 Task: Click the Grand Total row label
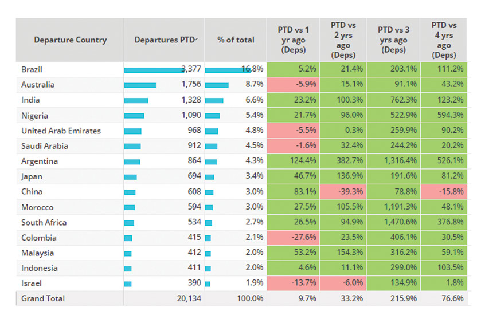tap(43, 298)
